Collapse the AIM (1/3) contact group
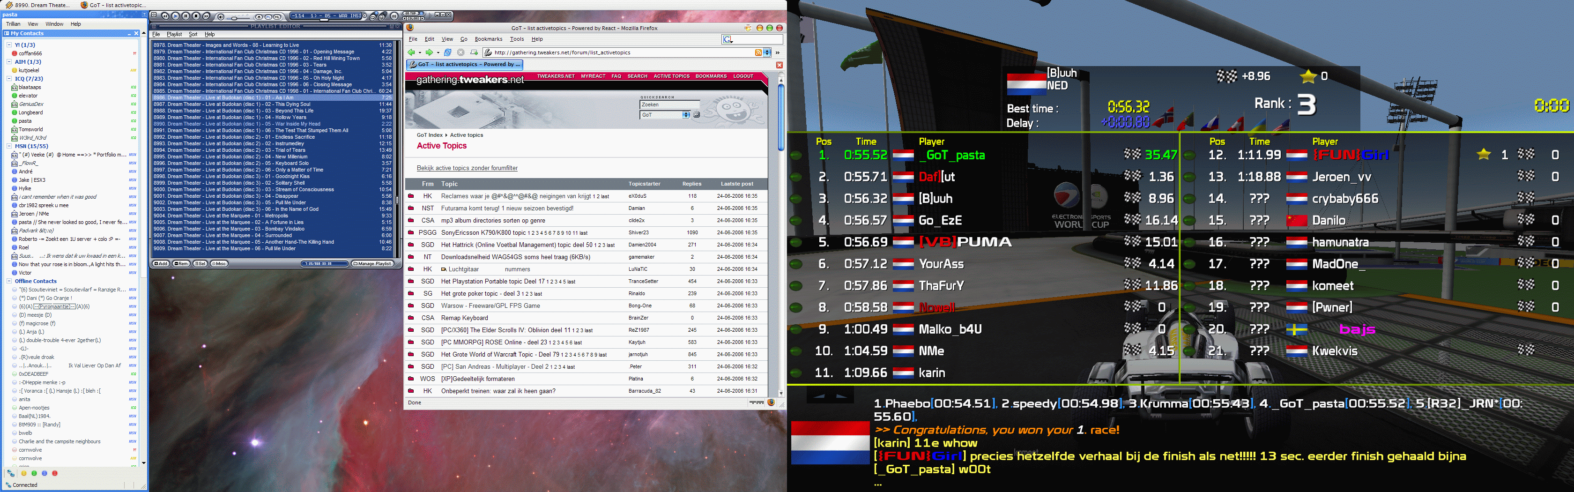 pos(9,62)
